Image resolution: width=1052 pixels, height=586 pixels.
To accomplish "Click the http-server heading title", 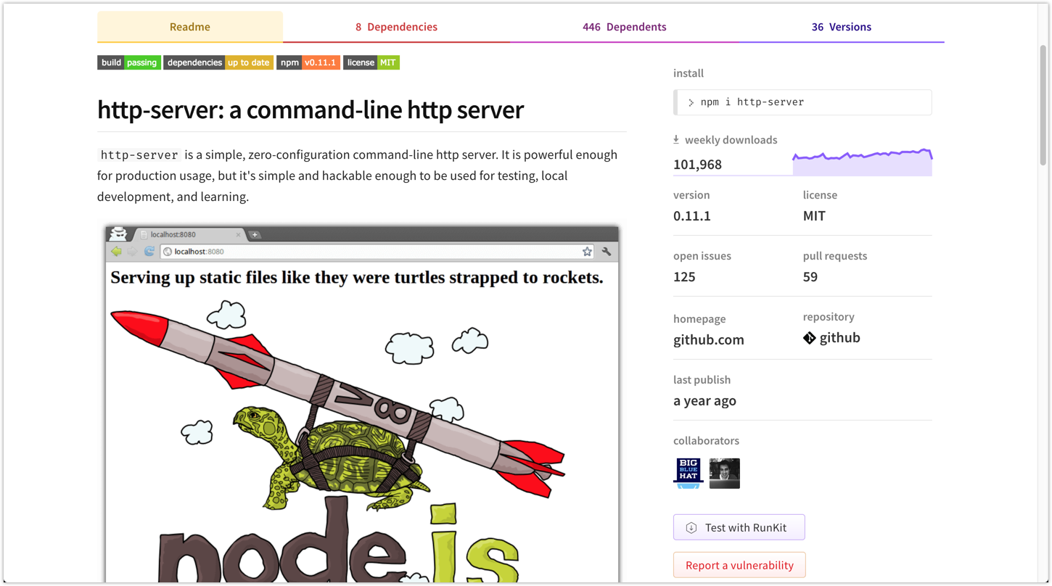I will (311, 110).
